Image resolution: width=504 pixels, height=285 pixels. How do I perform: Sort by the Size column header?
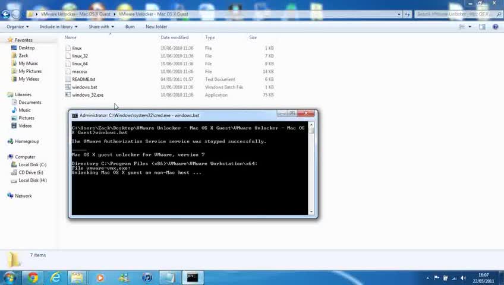[x=253, y=37]
